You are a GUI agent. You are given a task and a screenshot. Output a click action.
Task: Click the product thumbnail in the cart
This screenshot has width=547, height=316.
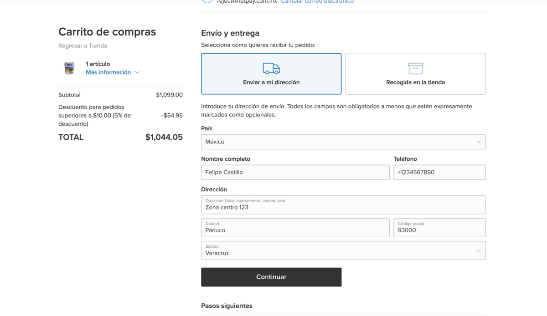click(x=69, y=68)
